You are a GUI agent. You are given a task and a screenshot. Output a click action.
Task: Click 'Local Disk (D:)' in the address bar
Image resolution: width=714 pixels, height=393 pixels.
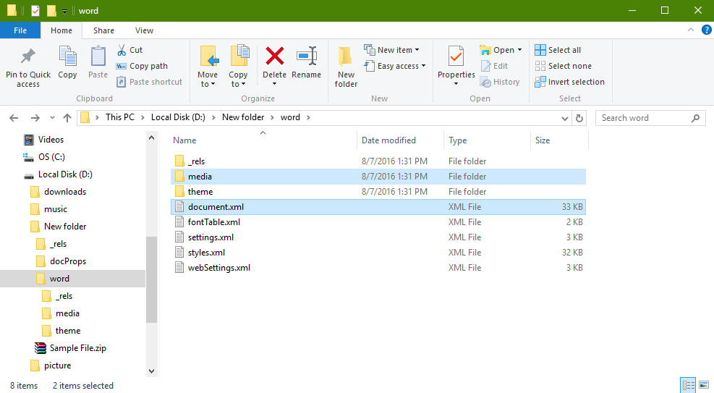tap(178, 117)
